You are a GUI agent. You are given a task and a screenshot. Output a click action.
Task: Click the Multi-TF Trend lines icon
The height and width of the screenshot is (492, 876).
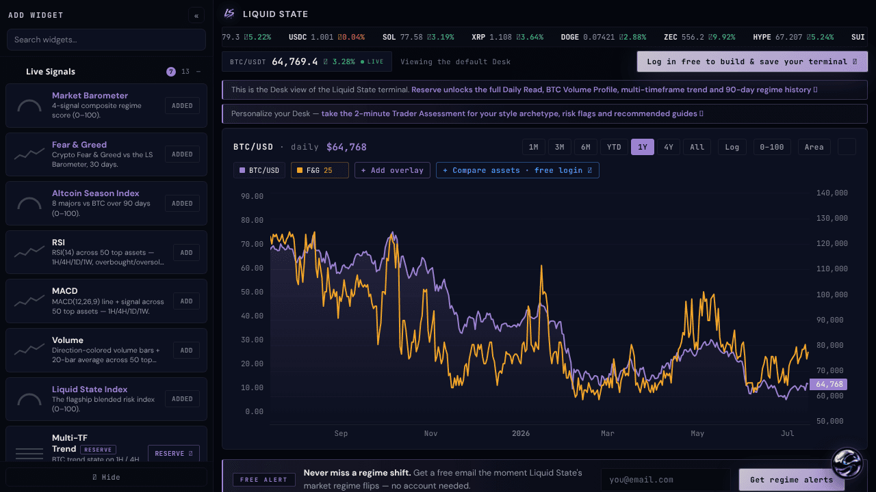29,452
